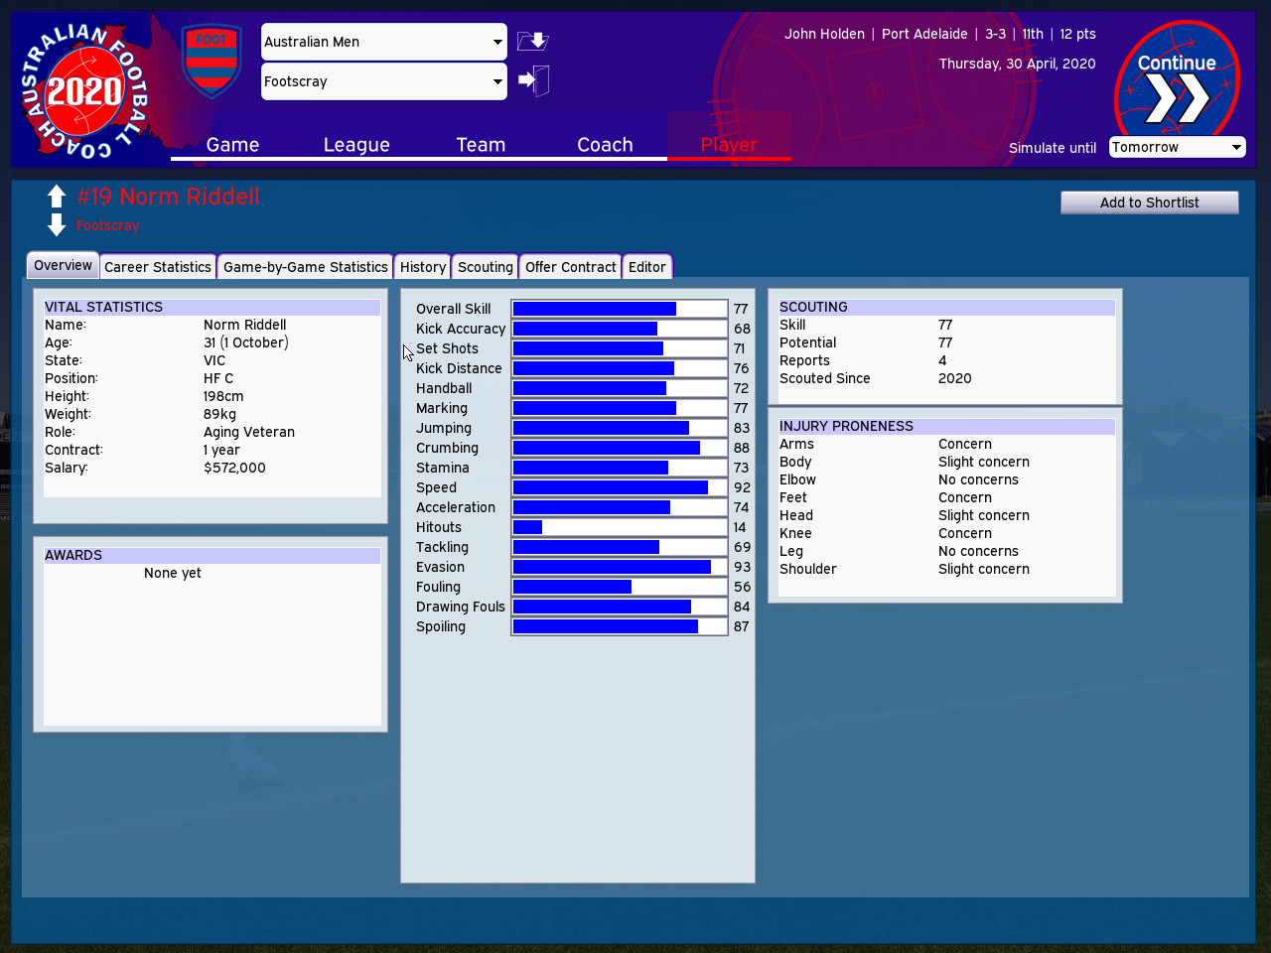The image size is (1271, 953).
Task: Switch to the Career Statistics tab
Action: coord(157,266)
